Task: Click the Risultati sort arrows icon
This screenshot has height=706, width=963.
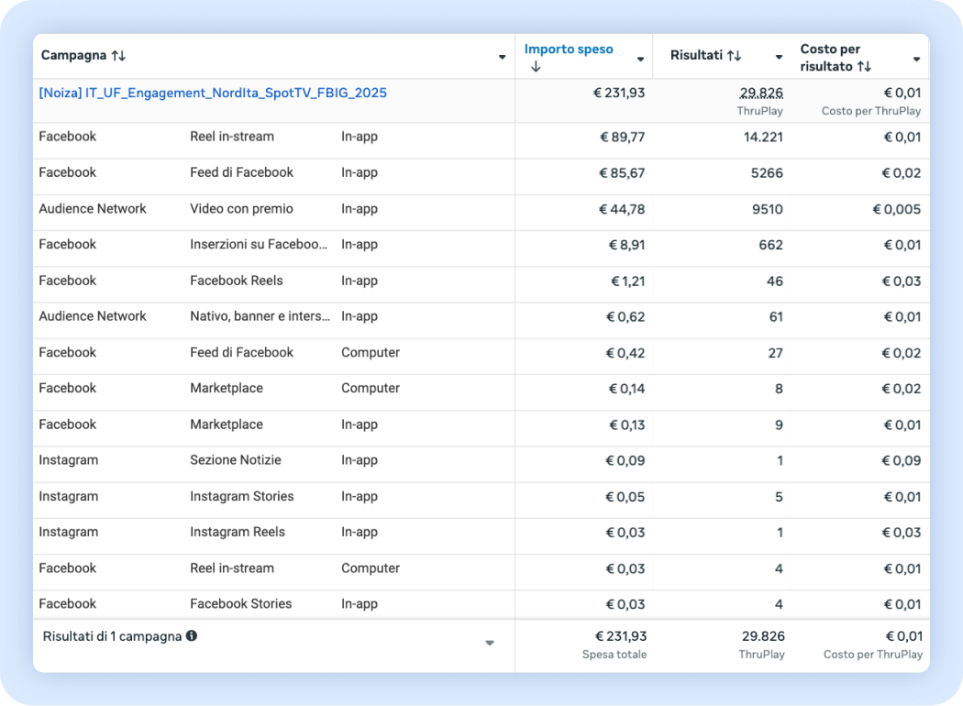Action: point(734,56)
